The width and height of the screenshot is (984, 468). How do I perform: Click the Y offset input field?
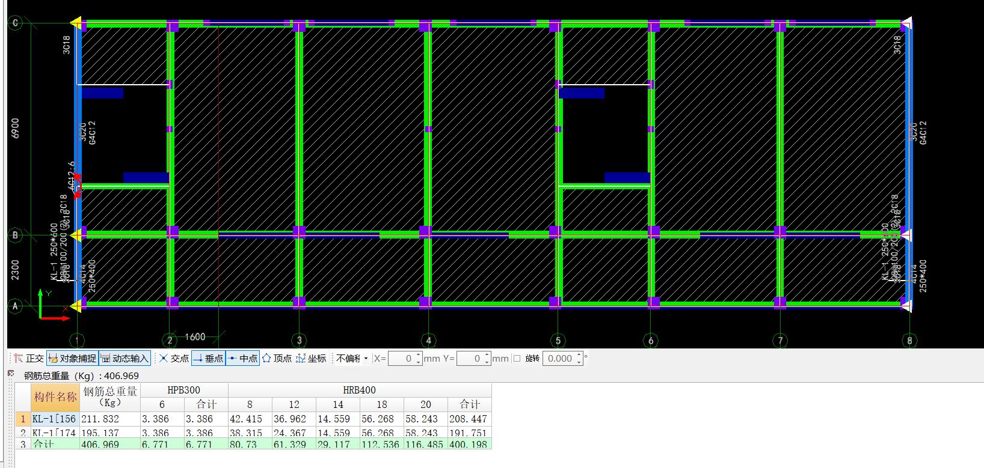(x=470, y=359)
